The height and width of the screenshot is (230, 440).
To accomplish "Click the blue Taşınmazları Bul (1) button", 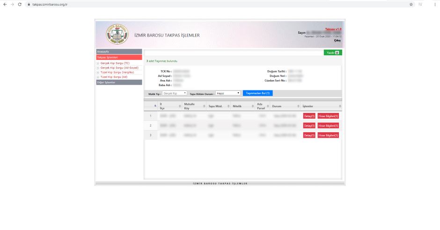I will tap(257, 93).
